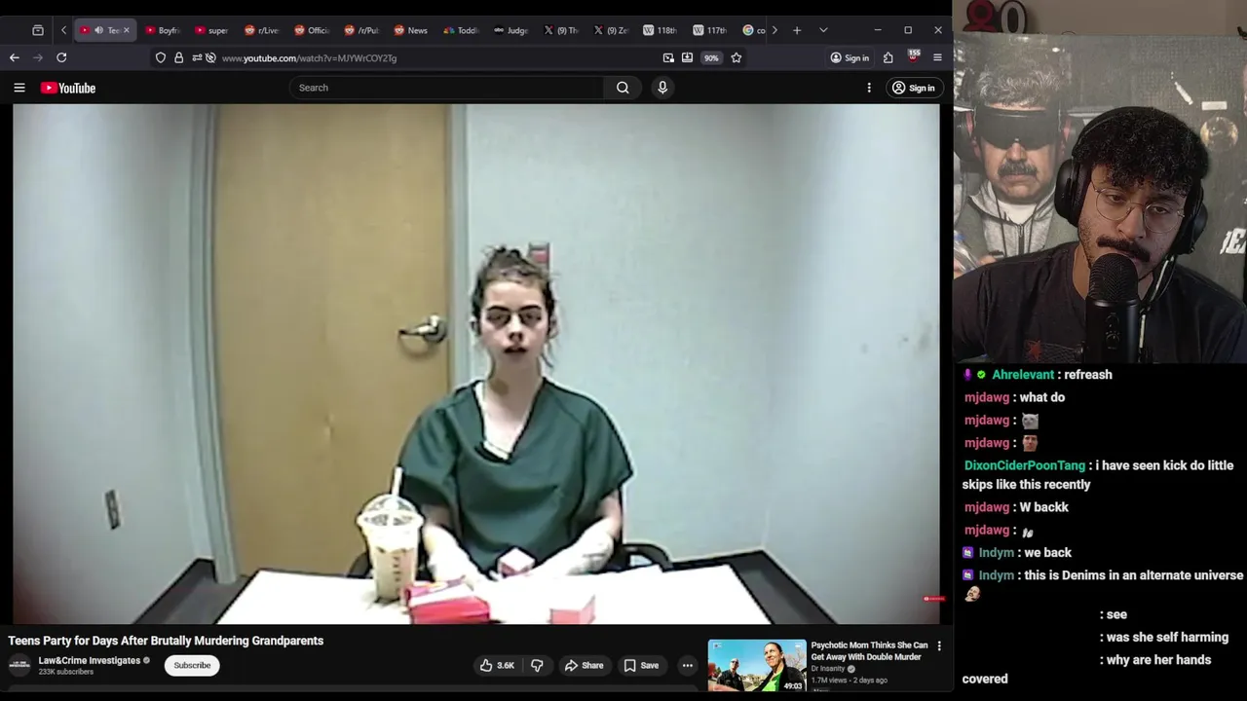The width and height of the screenshot is (1247, 701).
Task: Switch to the r/Pul Reddit tab
Action: 360,30
